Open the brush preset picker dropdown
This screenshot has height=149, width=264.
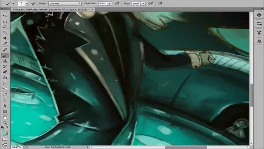pyautogui.click(x=26, y=4)
